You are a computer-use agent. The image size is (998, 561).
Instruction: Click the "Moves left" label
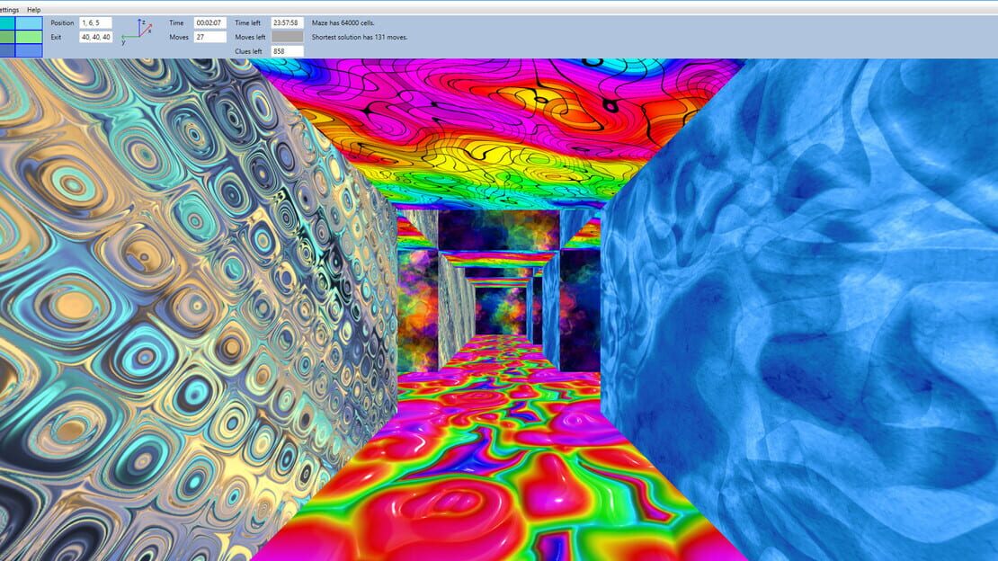pyautogui.click(x=250, y=37)
